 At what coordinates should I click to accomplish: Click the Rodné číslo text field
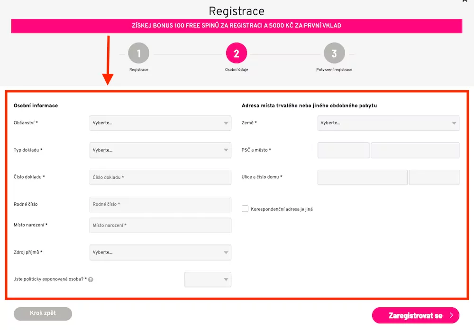coord(160,204)
